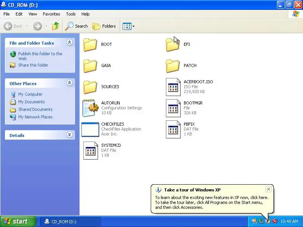Collapse the File and Folder Tasks panel
This screenshot has height=227, width=303.
[70, 42]
